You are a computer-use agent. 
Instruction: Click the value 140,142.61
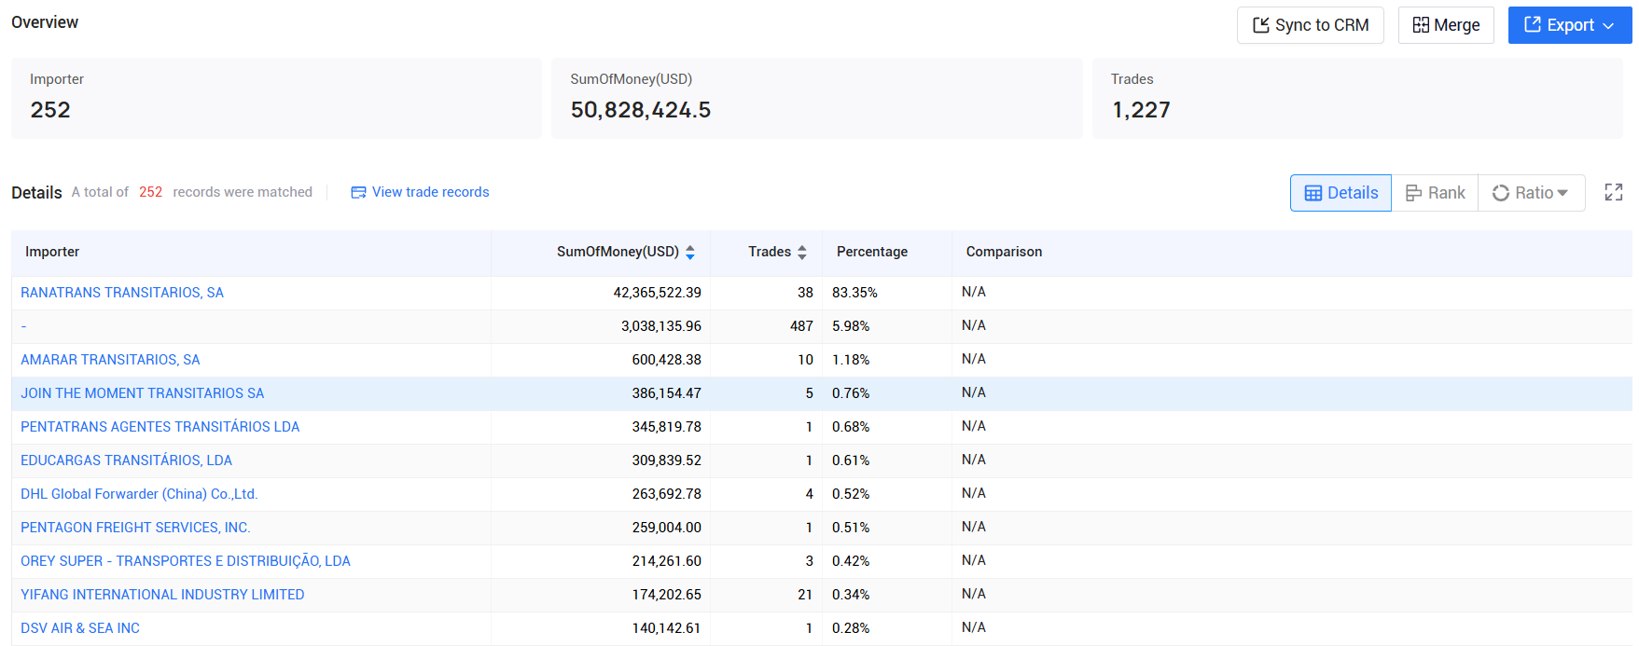click(x=666, y=628)
